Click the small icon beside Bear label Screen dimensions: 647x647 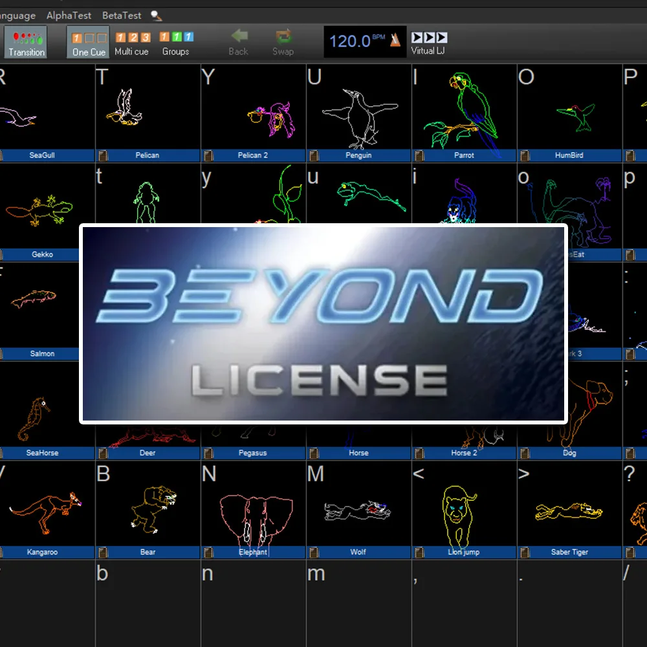point(103,552)
